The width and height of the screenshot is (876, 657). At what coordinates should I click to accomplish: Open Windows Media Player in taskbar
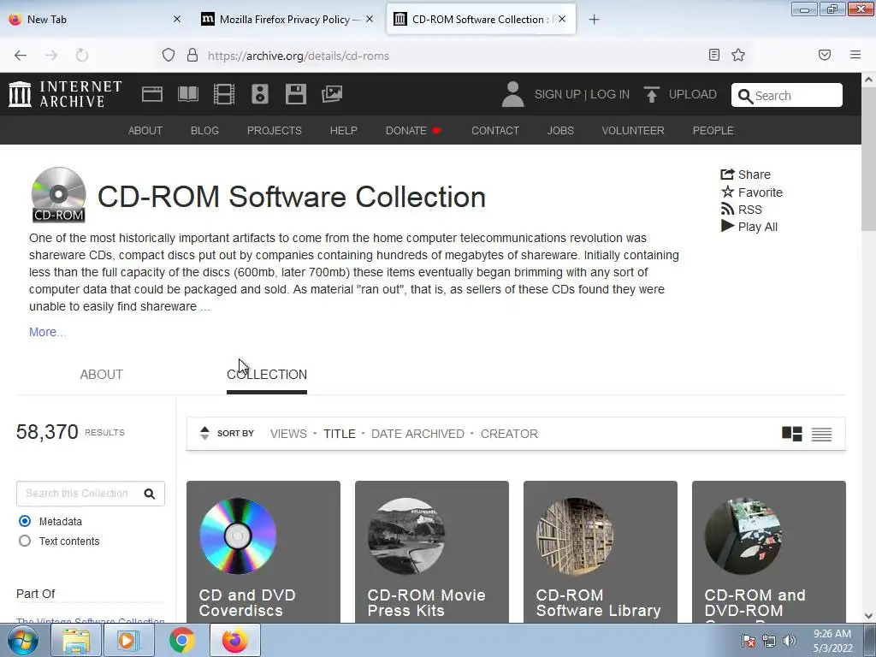[x=128, y=640]
